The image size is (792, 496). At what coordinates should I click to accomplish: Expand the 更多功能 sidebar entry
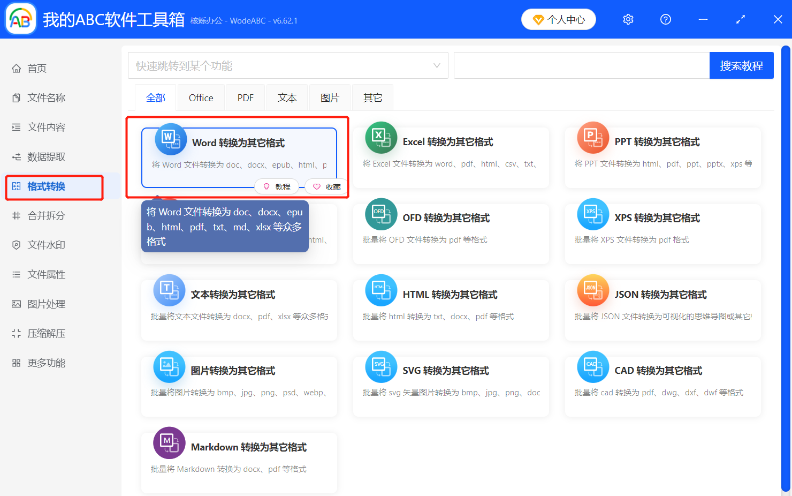pyautogui.click(x=45, y=363)
